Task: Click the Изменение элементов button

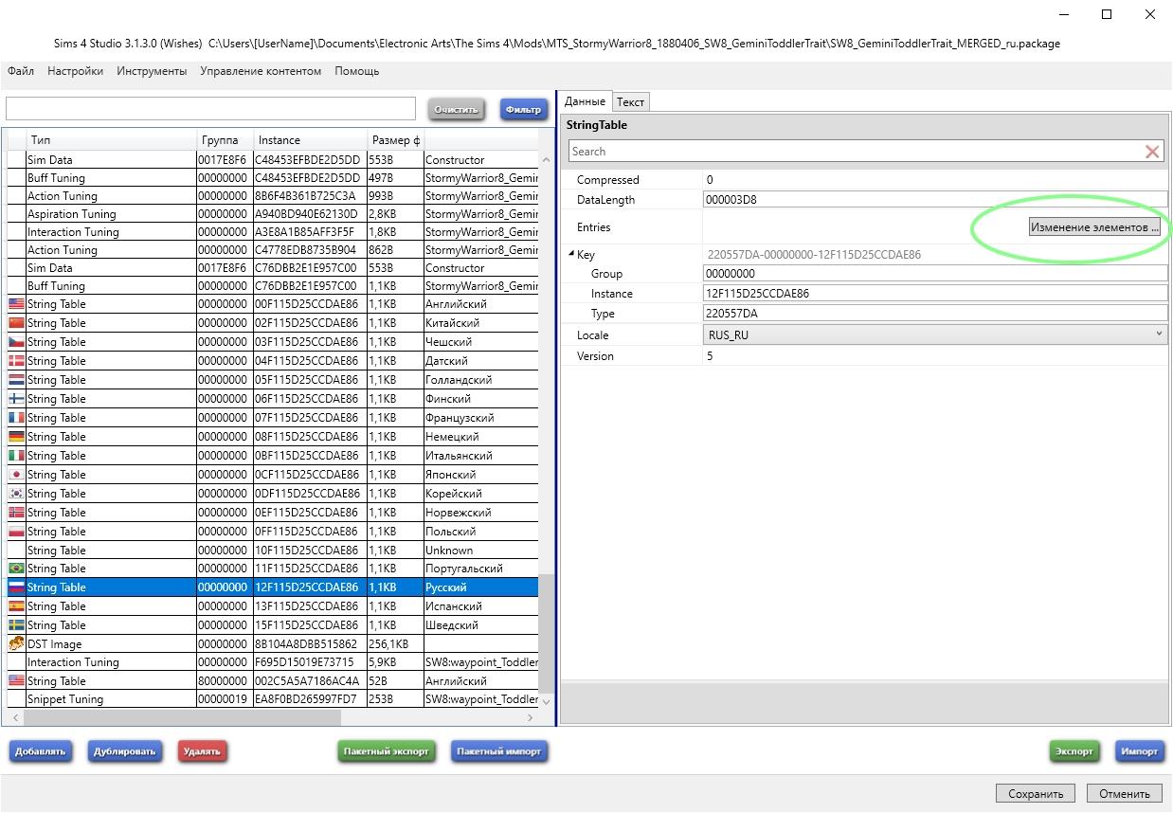Action: [1094, 227]
